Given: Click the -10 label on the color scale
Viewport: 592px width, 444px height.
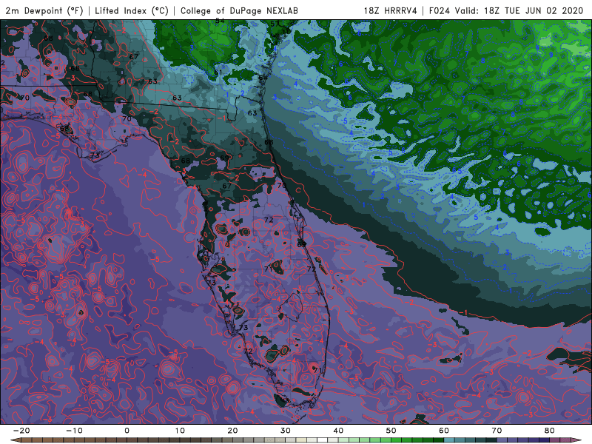Looking at the screenshot, I should (x=74, y=431).
